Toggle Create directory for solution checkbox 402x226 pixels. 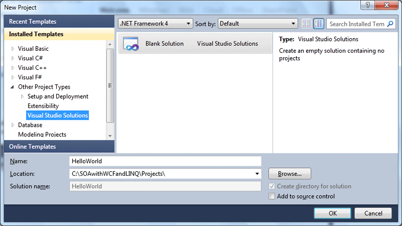pos(271,186)
